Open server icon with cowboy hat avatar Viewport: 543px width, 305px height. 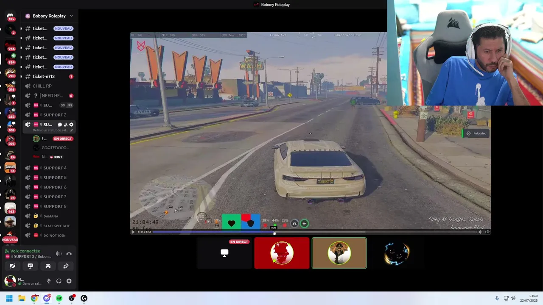coord(10,222)
